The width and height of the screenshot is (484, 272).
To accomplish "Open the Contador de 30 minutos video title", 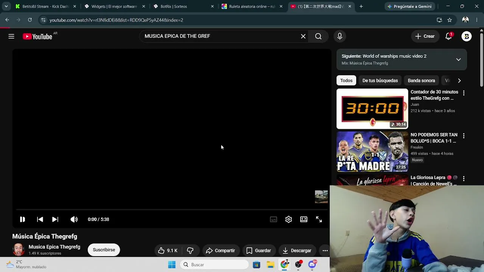I will [434, 95].
